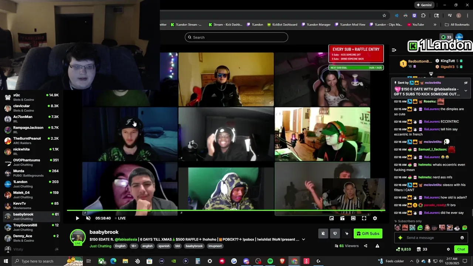This screenshot has height=266, width=473.
Task: Hide the pinned message eye icon
Action: point(466,83)
